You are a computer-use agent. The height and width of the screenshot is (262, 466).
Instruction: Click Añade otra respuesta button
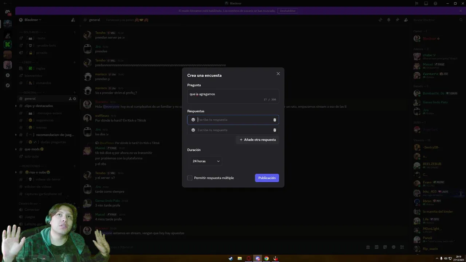coord(257,140)
